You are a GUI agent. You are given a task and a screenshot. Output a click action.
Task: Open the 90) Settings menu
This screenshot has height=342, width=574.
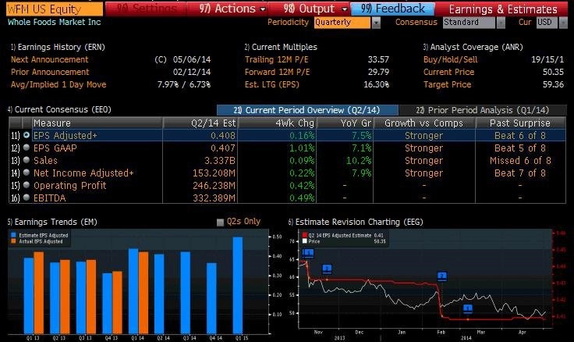click(147, 9)
